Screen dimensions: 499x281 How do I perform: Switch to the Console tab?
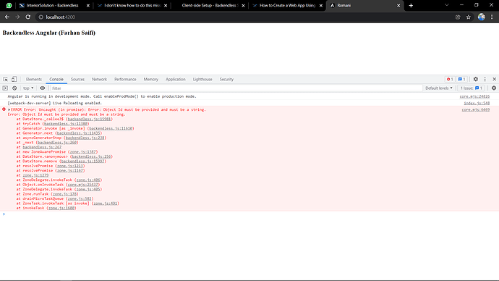(x=56, y=80)
